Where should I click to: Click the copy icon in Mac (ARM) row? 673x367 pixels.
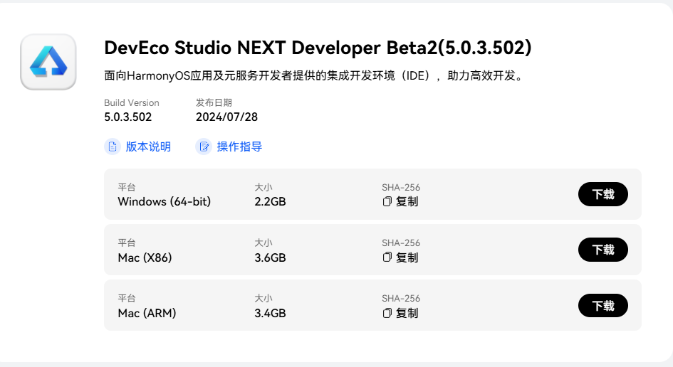(x=387, y=313)
